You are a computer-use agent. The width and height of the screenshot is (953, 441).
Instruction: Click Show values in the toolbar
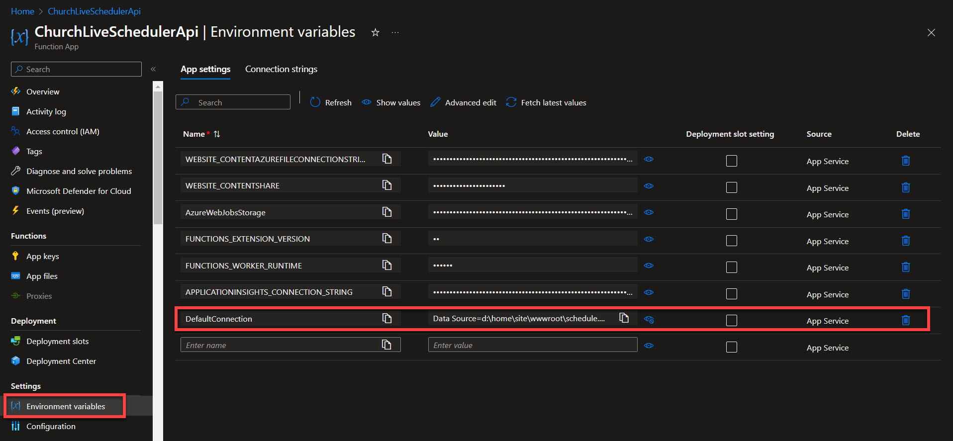pos(391,102)
